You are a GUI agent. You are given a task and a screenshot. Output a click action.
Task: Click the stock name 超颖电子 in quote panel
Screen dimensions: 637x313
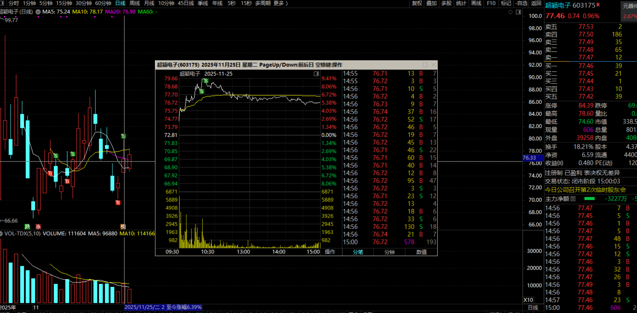pyautogui.click(x=558, y=5)
